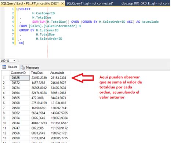Click the Results grid icon
174x143 pixels.
coord(4,67)
